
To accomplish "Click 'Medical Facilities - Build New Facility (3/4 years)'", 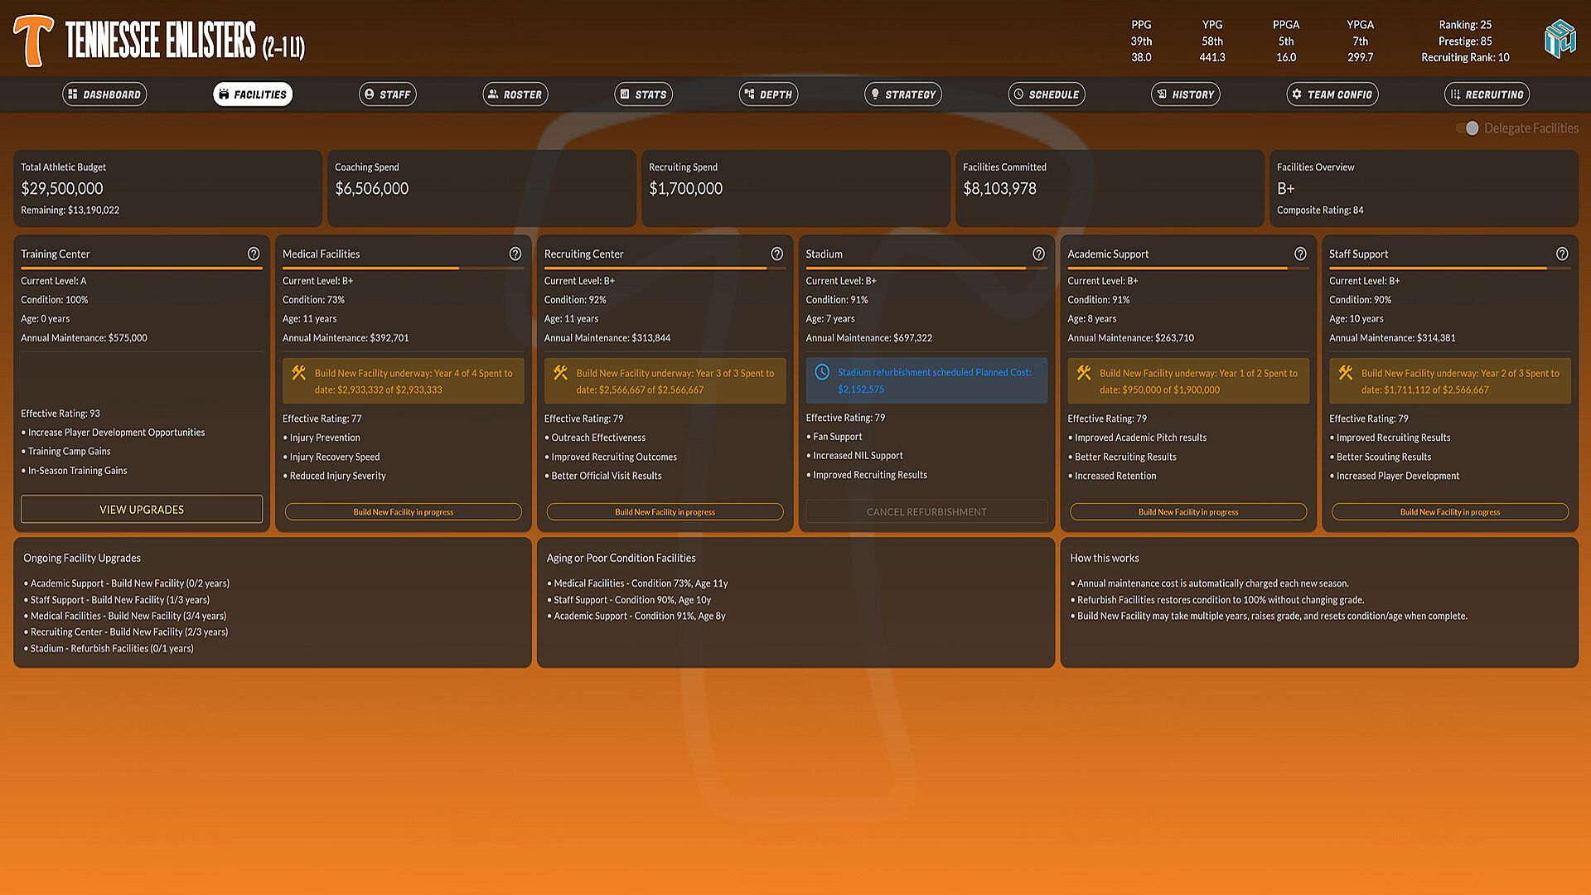I will [x=128, y=616].
